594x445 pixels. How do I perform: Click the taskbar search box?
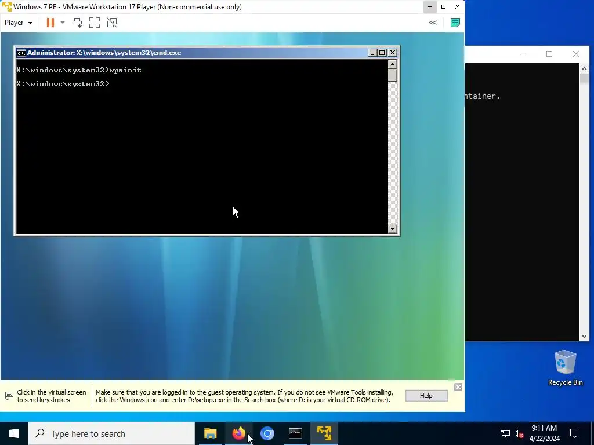point(111,433)
